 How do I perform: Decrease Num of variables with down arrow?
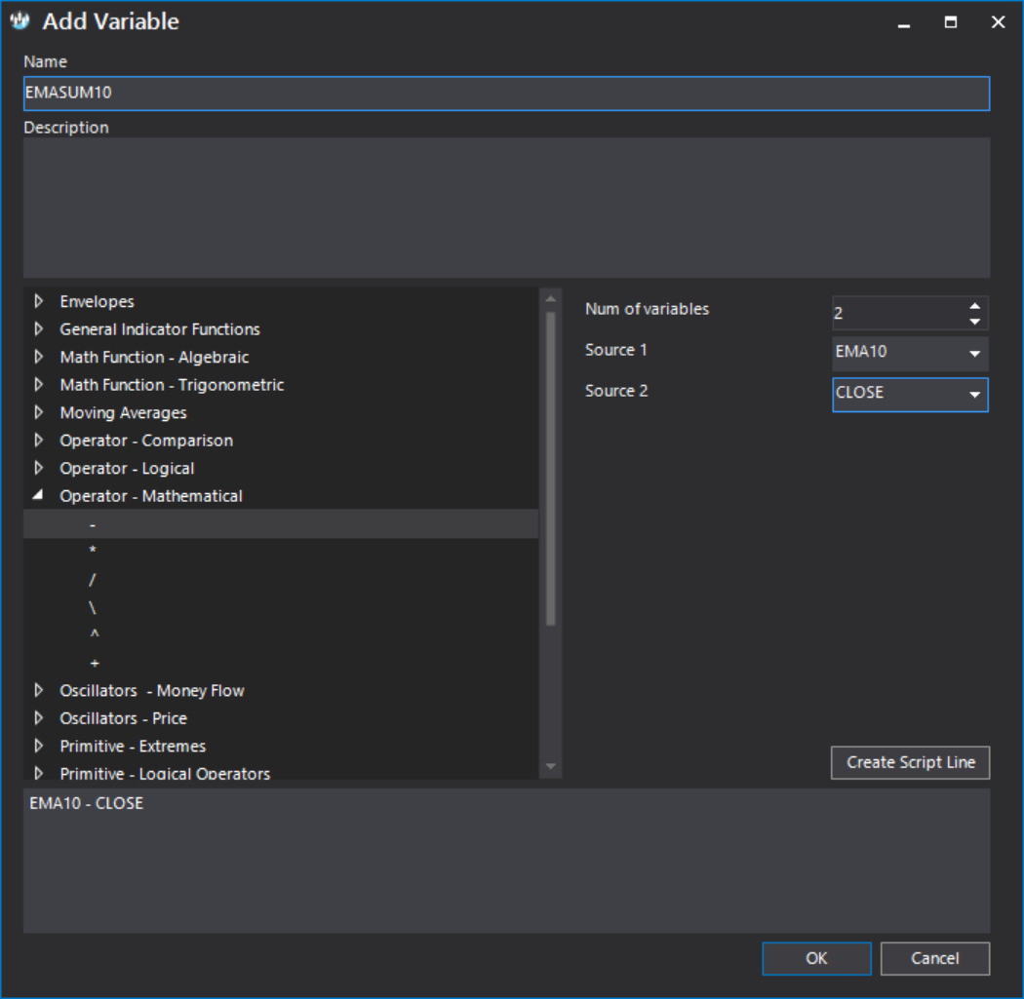[x=974, y=322]
